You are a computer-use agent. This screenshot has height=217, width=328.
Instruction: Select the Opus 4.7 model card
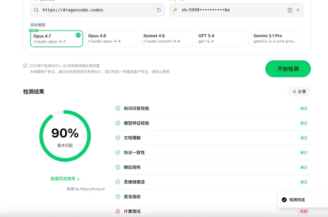pyautogui.click(x=56, y=39)
